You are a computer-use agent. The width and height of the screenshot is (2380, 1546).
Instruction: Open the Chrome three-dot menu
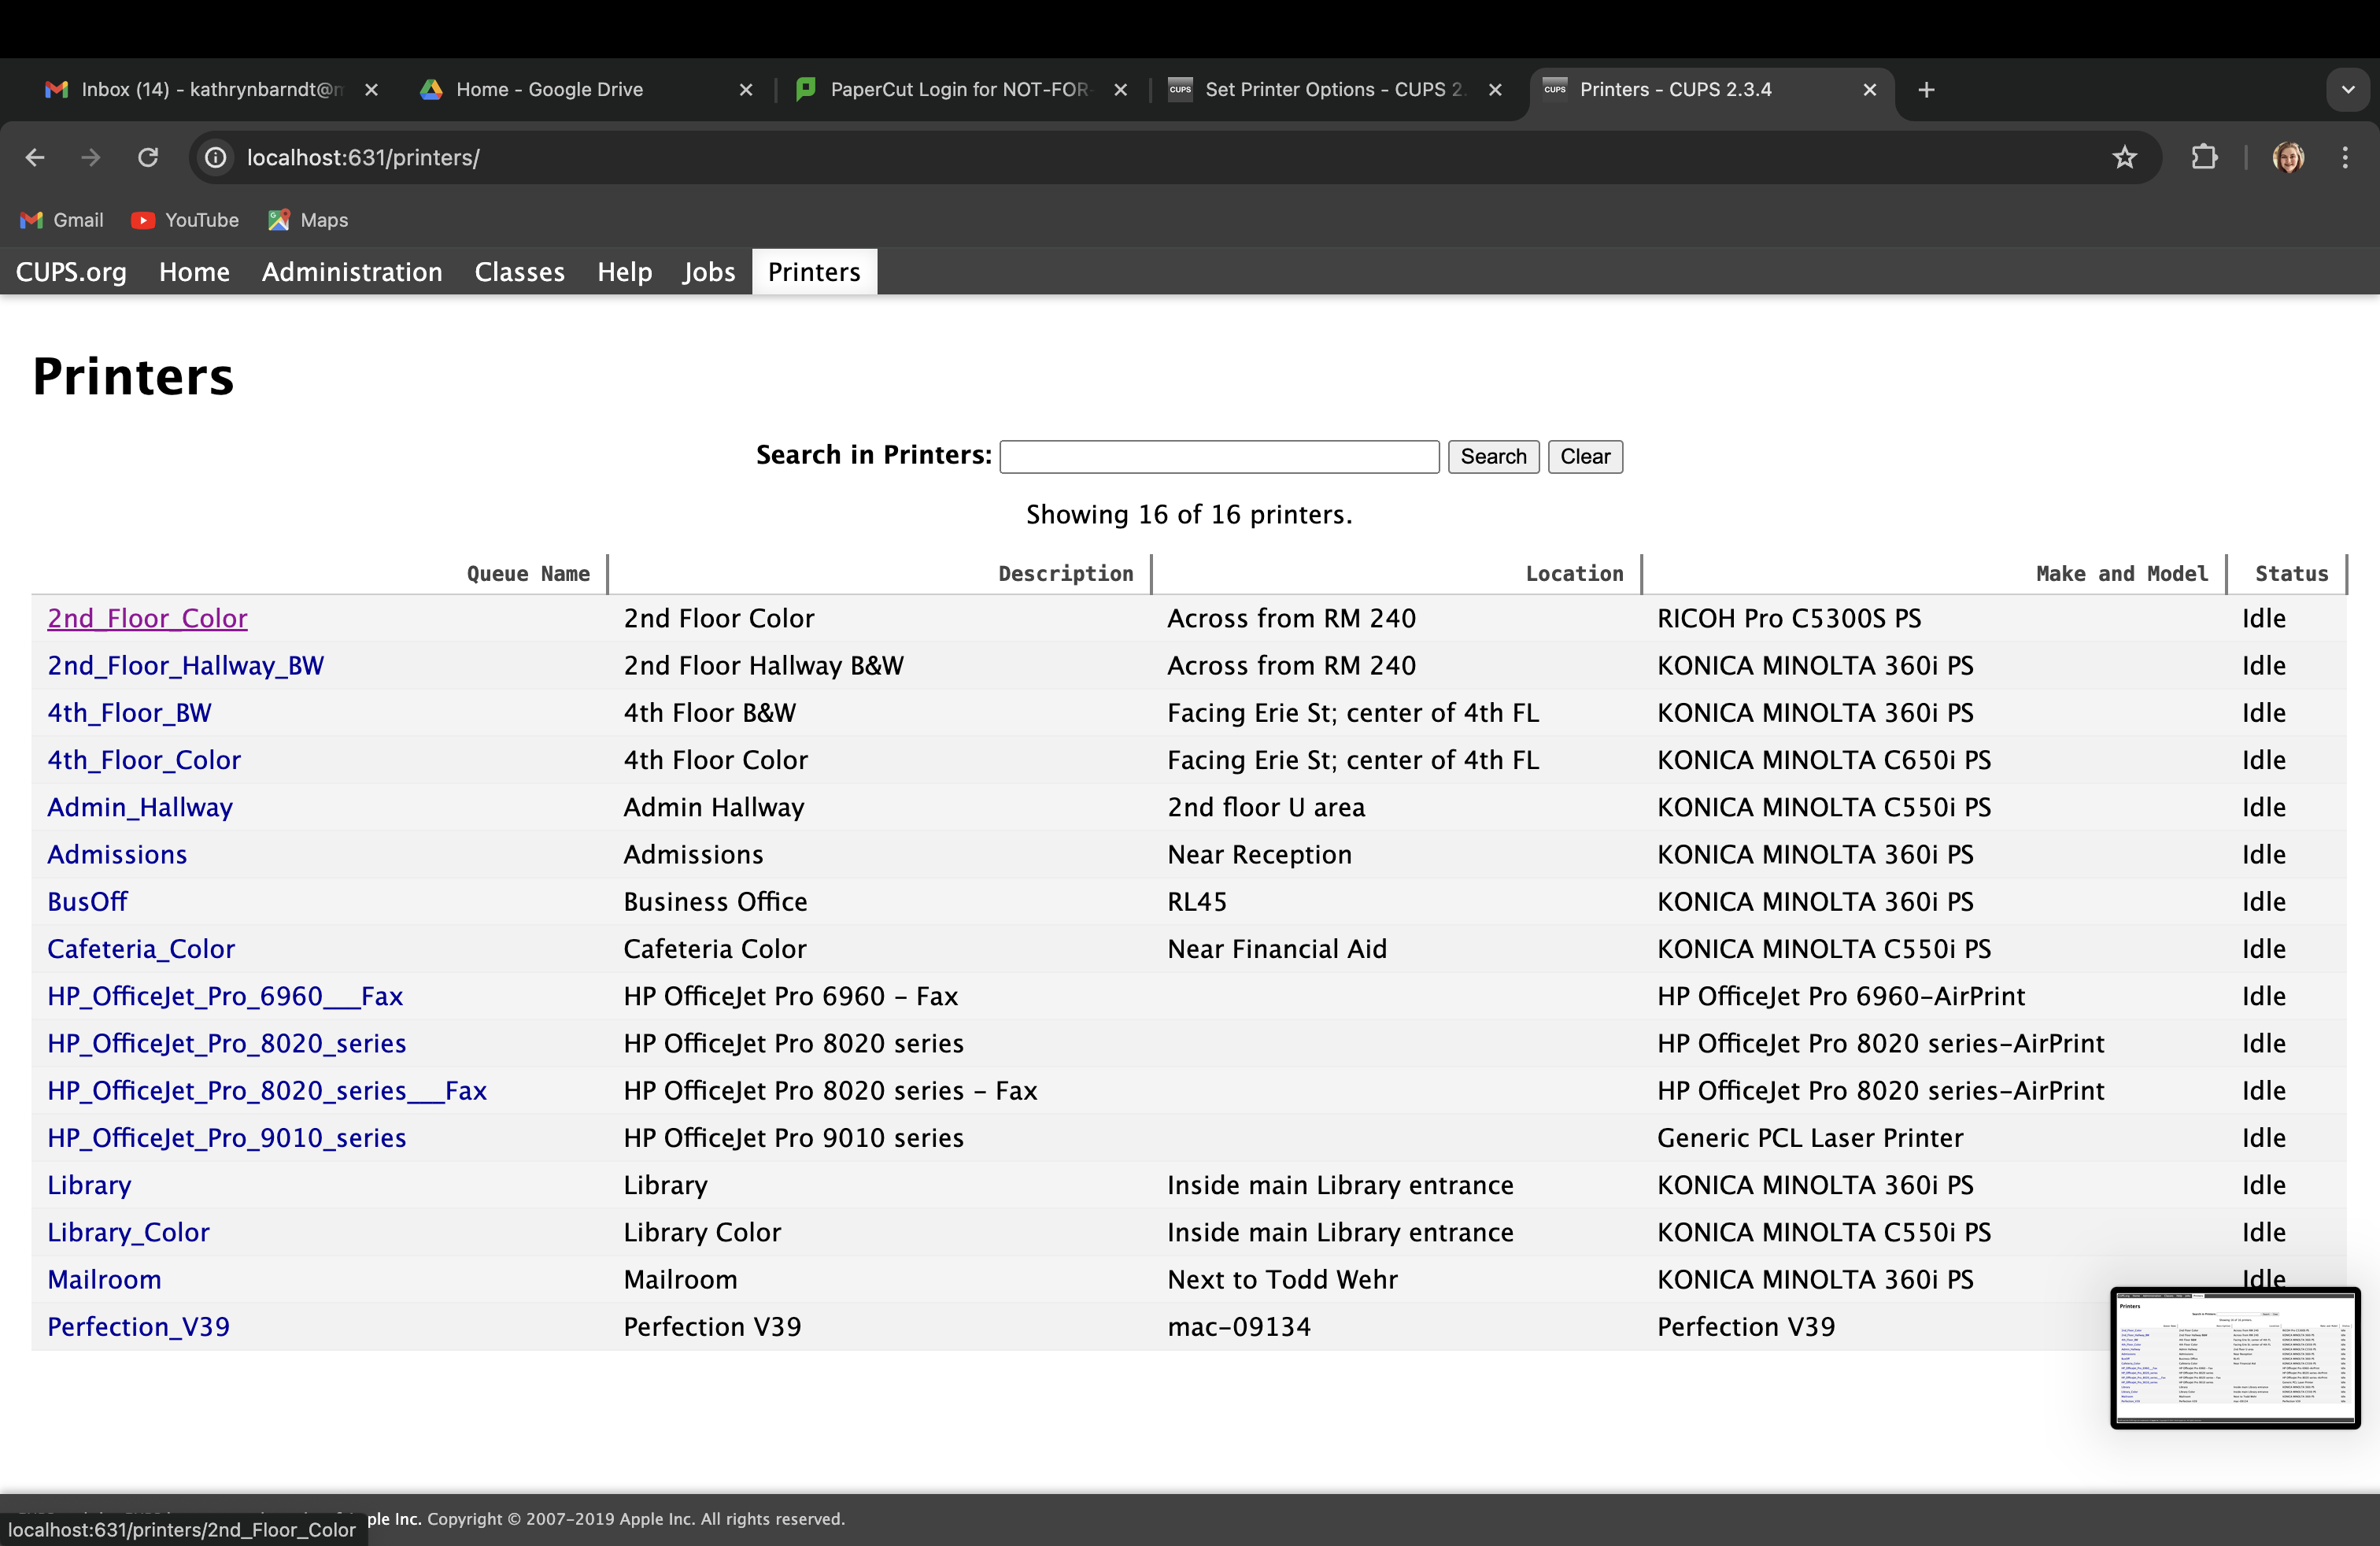2344,157
